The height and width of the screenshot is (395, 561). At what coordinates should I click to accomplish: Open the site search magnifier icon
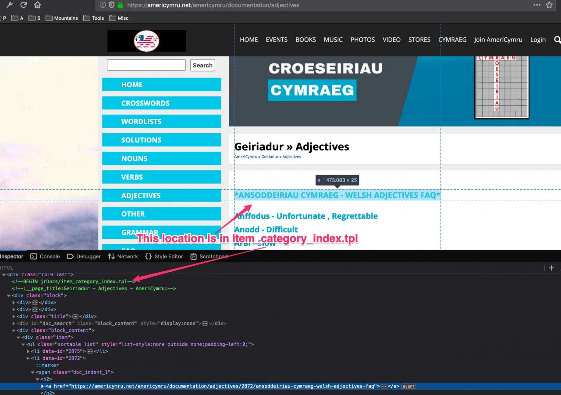pyautogui.click(x=557, y=39)
